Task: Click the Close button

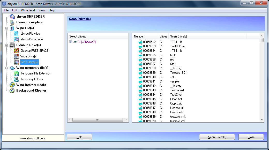Action: tap(251, 137)
